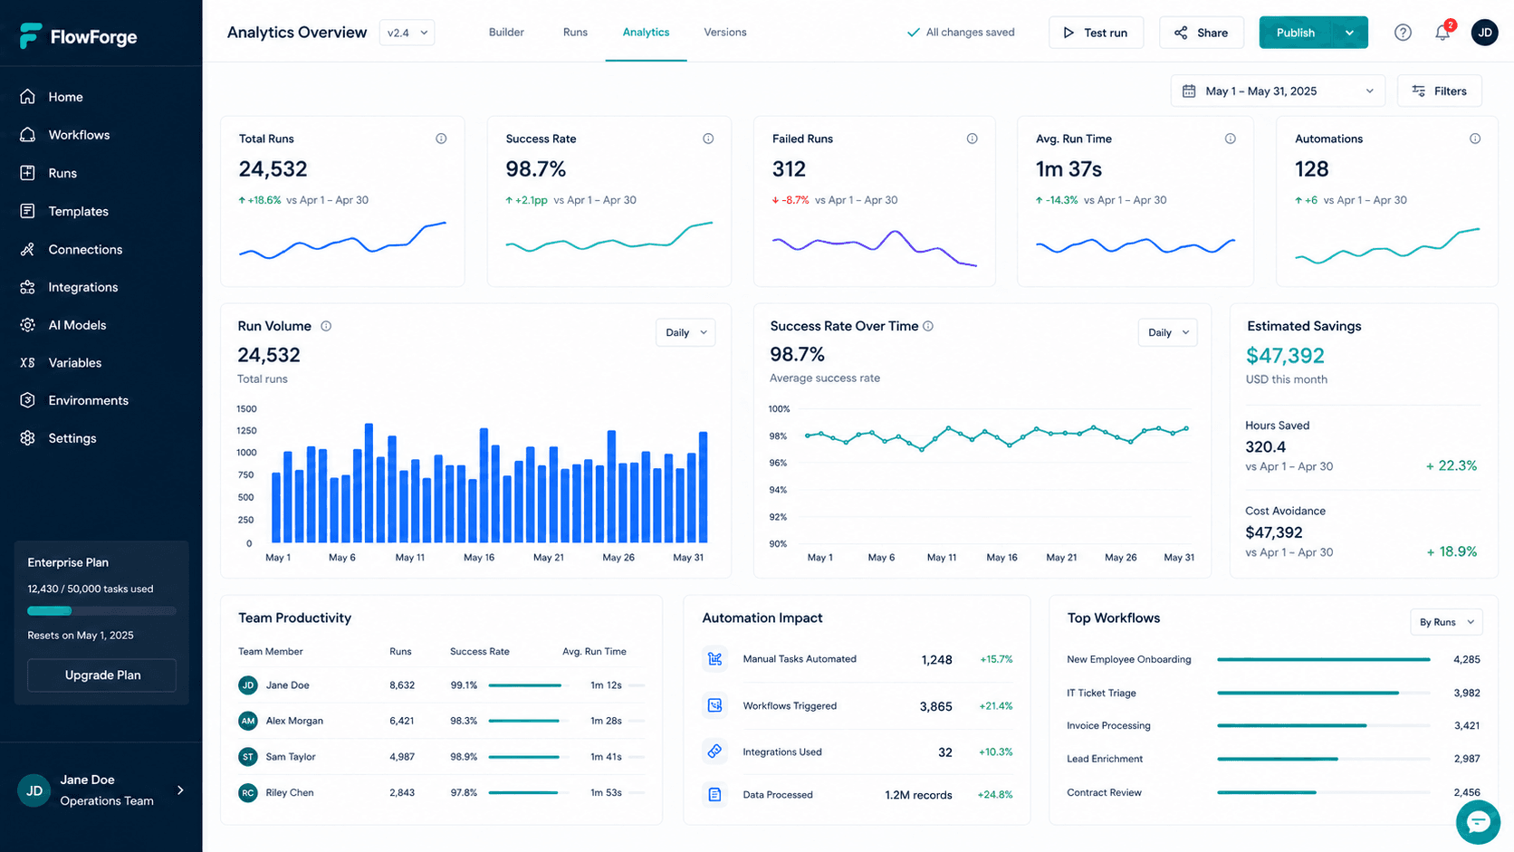Open the JD avatar in top bar
Viewport: 1514px width, 852px height.
pos(1484,33)
